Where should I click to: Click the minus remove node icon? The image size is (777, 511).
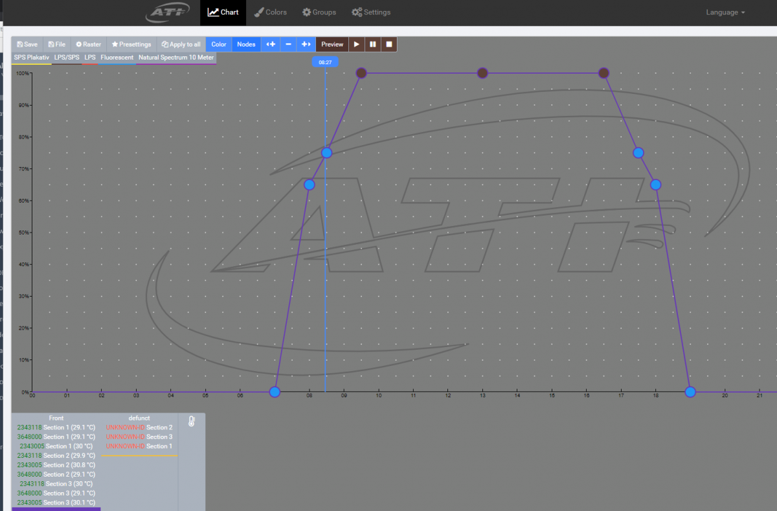[288, 44]
